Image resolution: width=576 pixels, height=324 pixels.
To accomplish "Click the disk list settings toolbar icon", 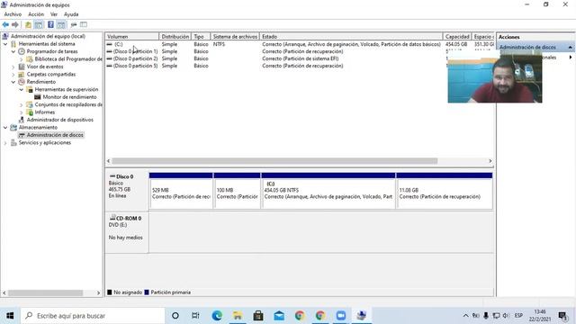I will point(74,24).
